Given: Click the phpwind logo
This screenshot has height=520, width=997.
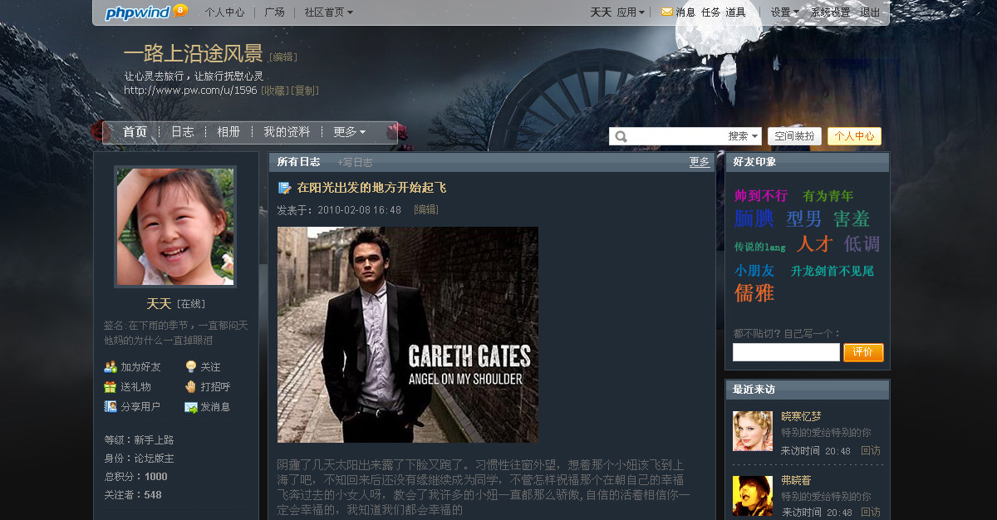Looking at the screenshot, I should 146,12.
